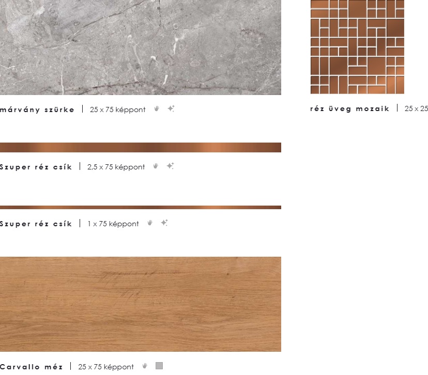This screenshot has width=428, height=375.
Task: Click sparkle icon next to 1 x 75 képpont
Action: (164, 223)
